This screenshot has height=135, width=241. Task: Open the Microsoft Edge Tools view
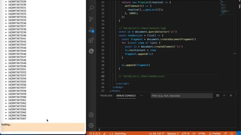pos(91,51)
